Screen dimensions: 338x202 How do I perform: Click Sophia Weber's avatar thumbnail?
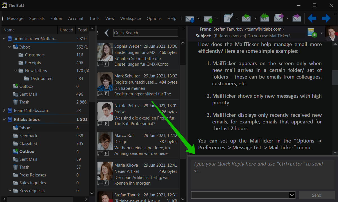click(105, 52)
